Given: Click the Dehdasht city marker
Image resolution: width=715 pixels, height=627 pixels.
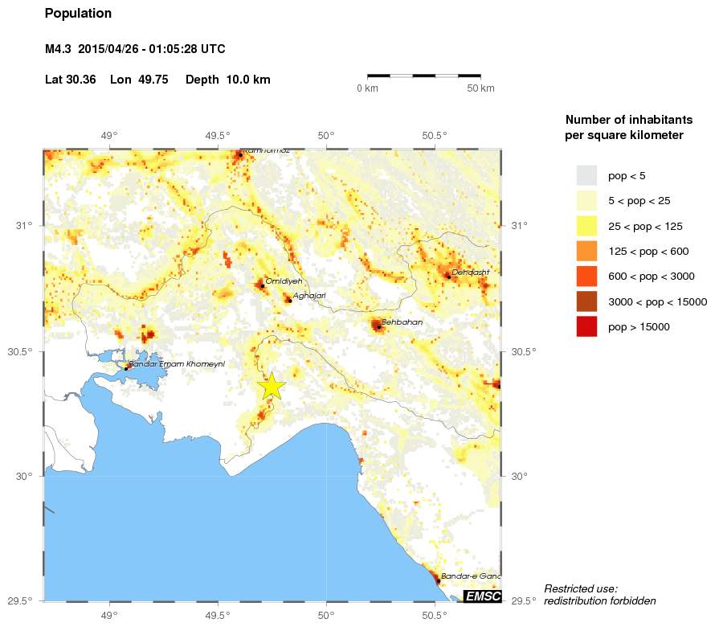Looking at the screenshot, I should coord(447,276).
